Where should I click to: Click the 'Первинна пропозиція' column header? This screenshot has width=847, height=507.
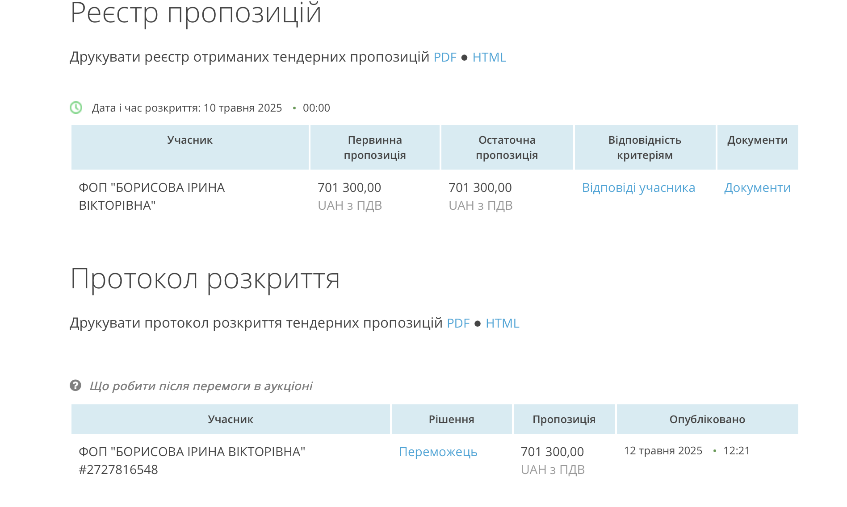coord(375,147)
